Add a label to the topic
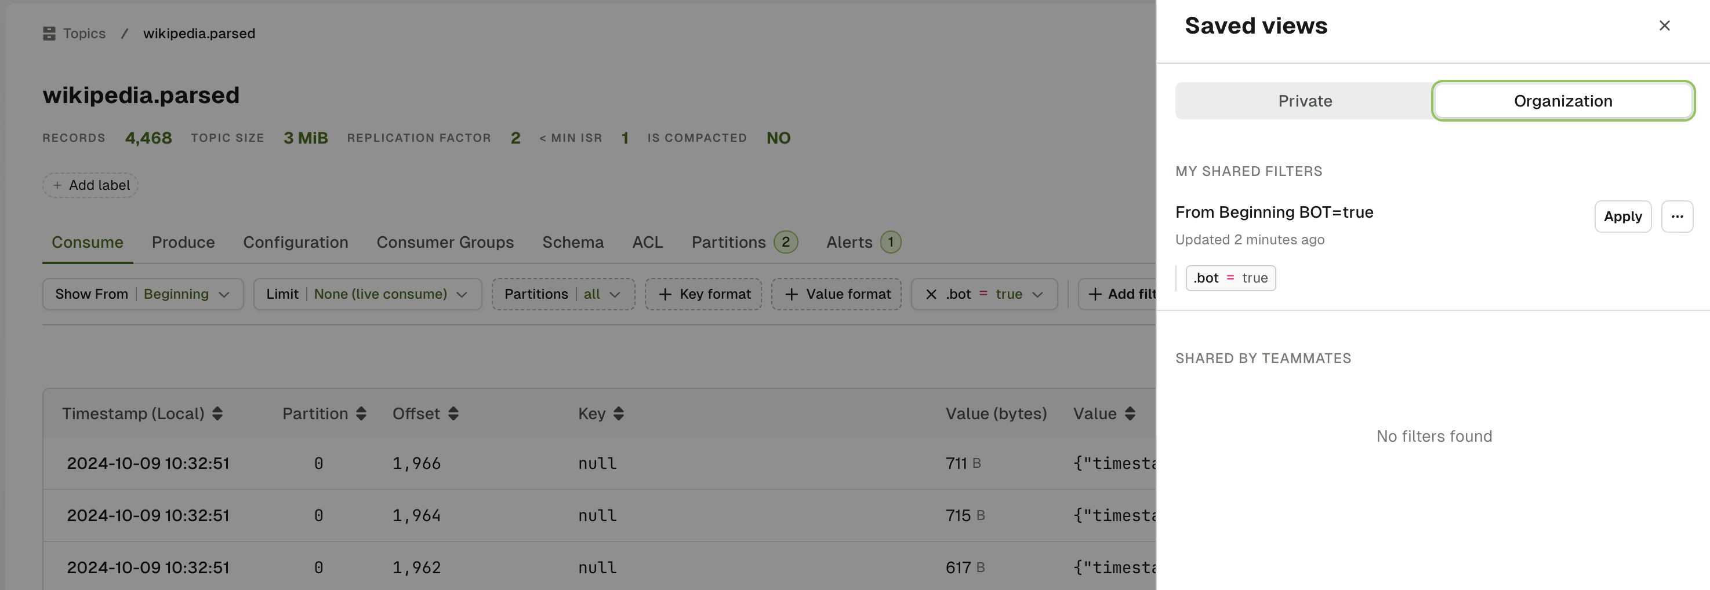 point(90,185)
